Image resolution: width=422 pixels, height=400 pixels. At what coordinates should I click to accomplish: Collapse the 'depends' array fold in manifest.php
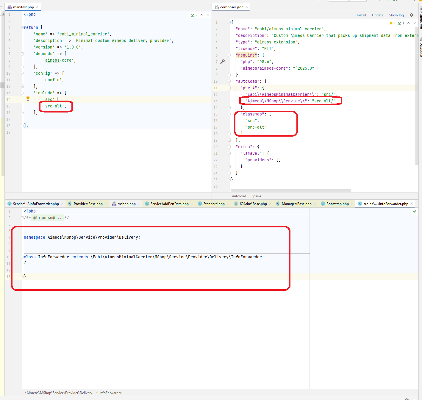(22, 54)
